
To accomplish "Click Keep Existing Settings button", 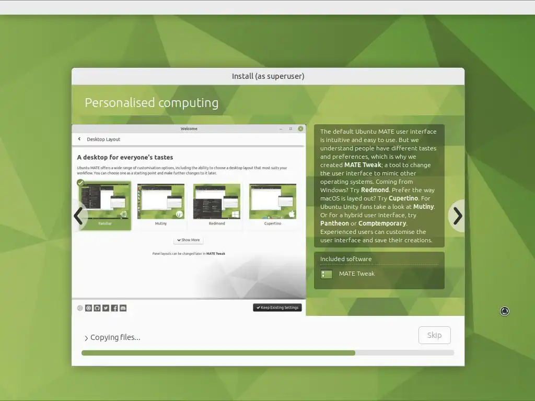I will (x=277, y=308).
